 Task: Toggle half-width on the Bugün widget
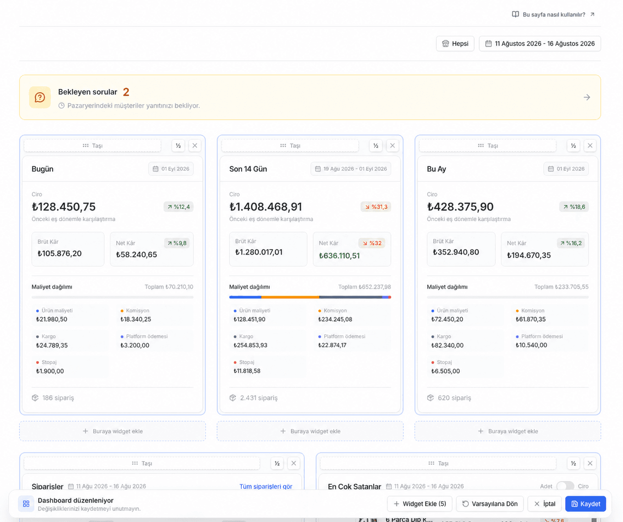point(178,146)
